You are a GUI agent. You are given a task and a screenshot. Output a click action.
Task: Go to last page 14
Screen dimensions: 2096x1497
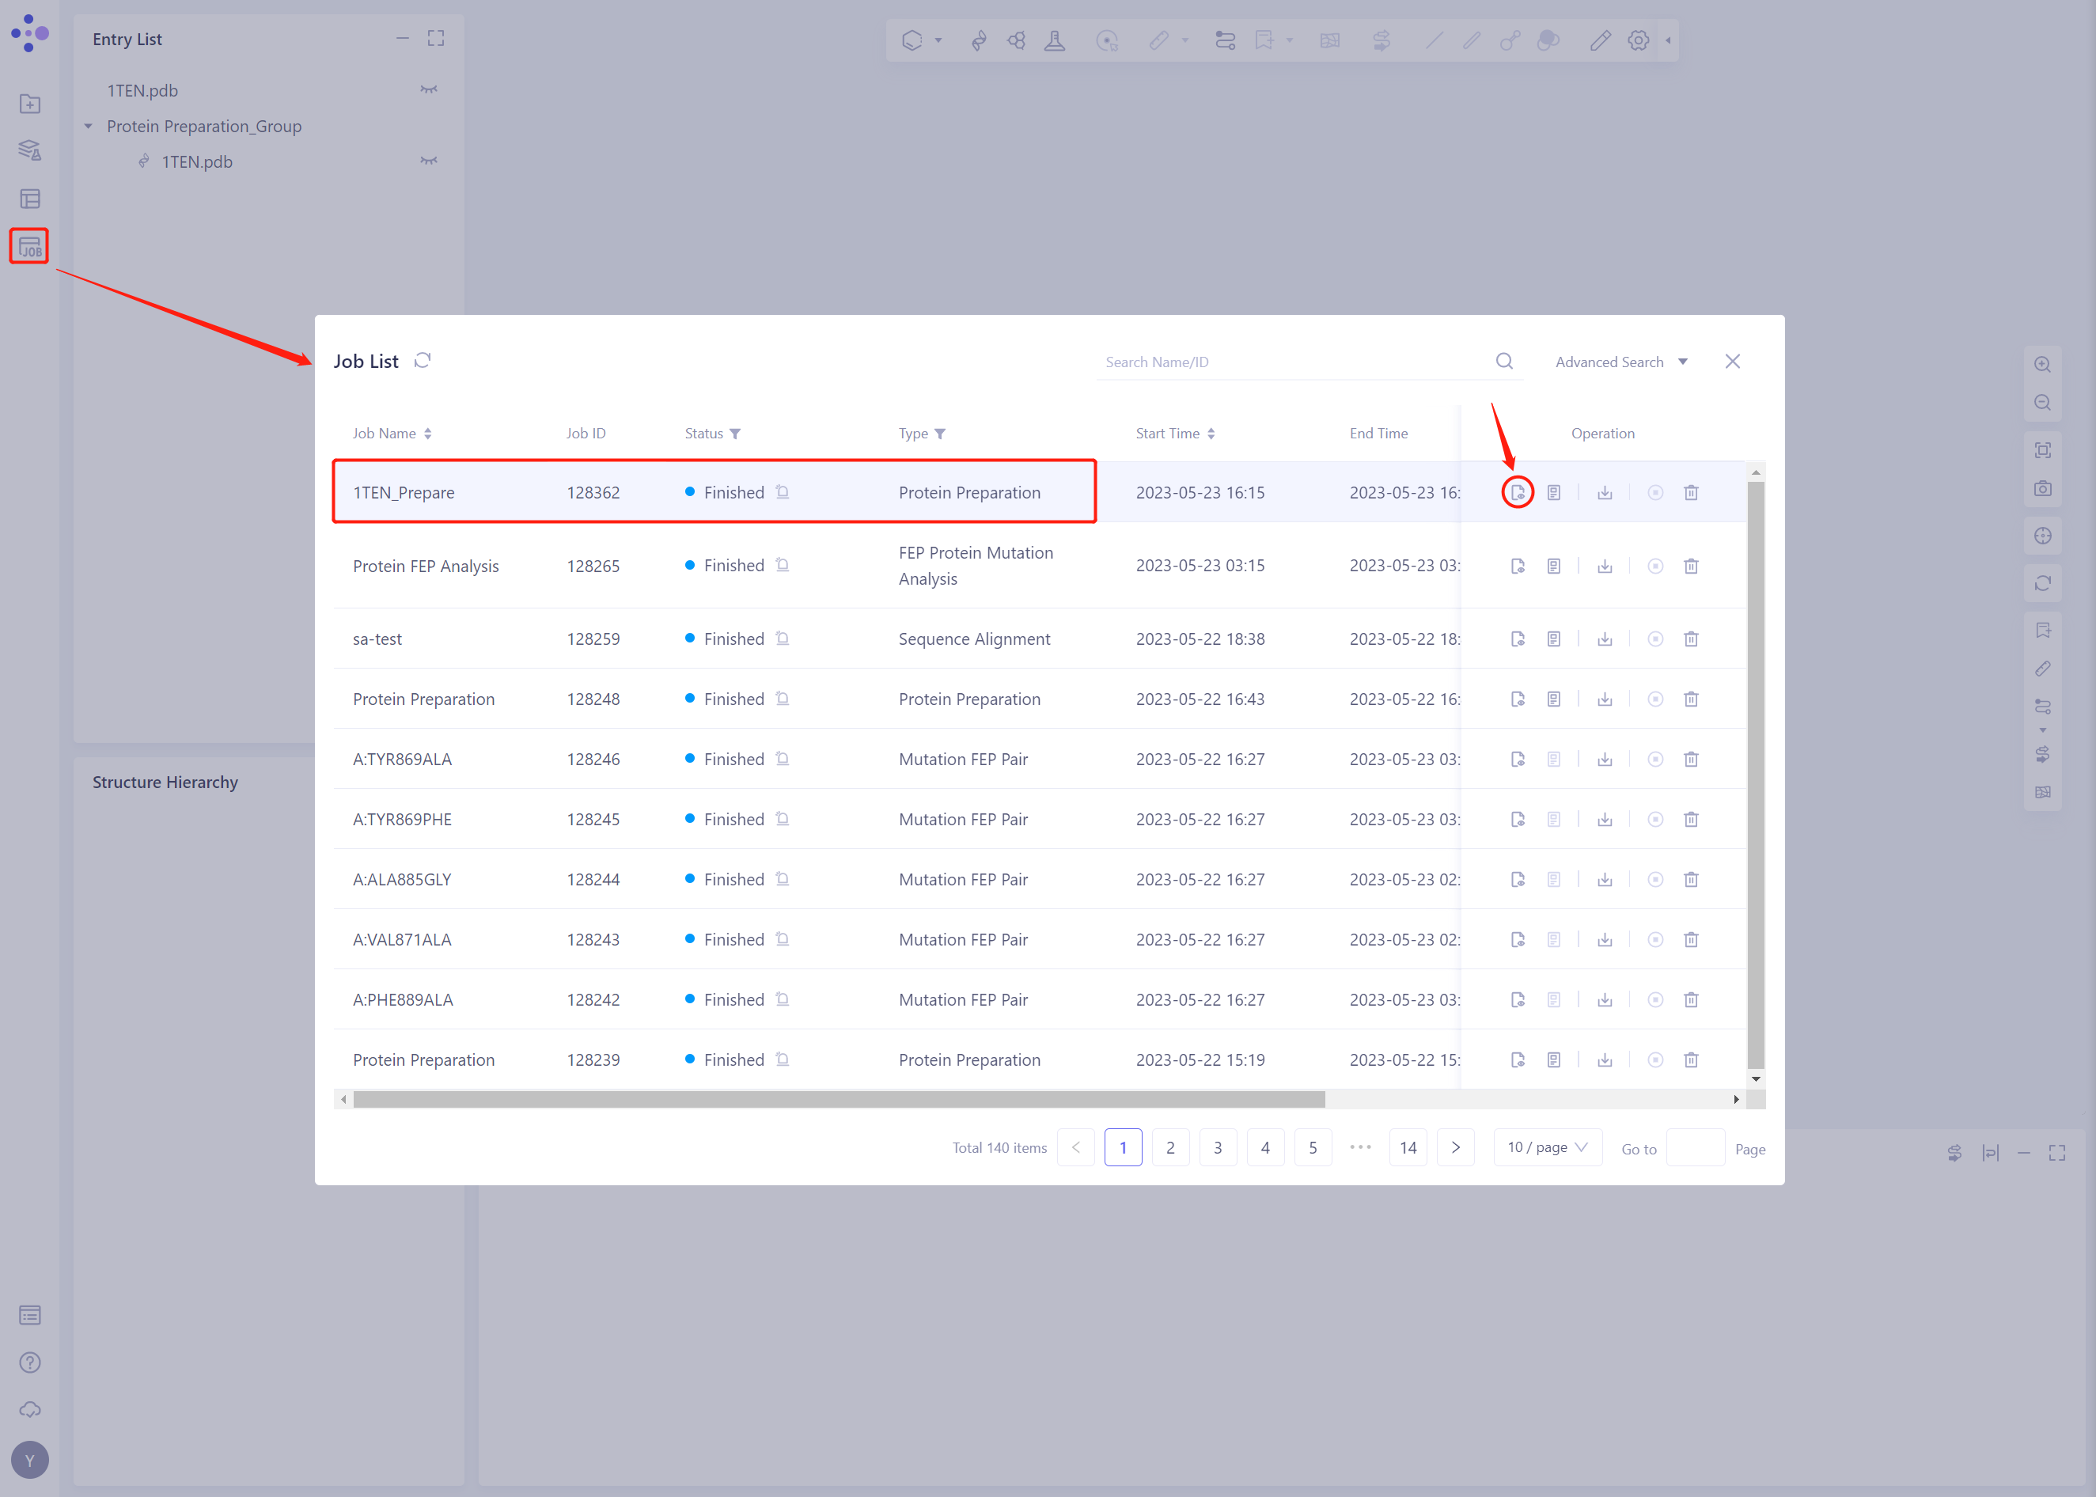point(1408,1147)
